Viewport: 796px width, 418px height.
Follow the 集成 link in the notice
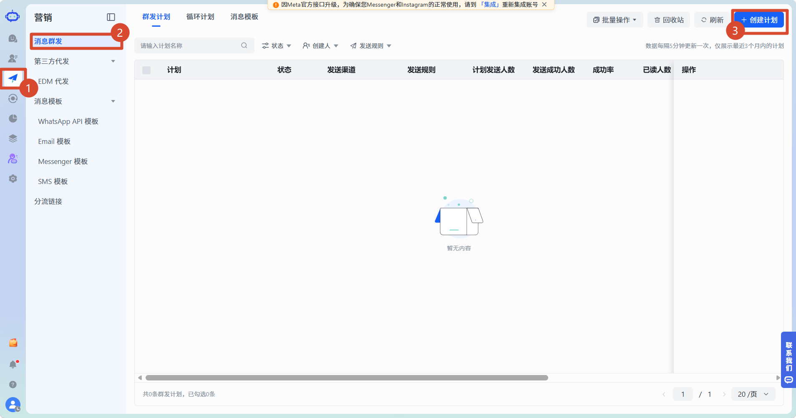tap(490, 5)
